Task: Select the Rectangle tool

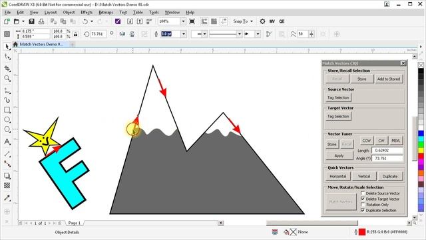Action: click(x=7, y=110)
